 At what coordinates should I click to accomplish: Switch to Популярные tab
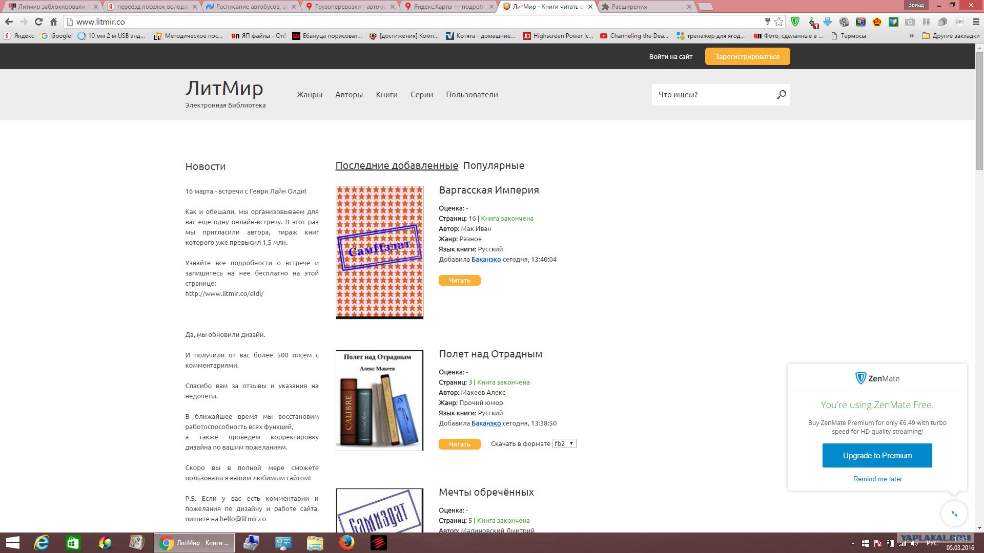coord(494,165)
